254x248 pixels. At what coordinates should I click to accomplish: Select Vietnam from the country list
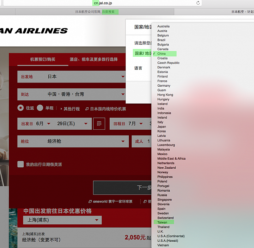pyautogui.click(x=163, y=245)
